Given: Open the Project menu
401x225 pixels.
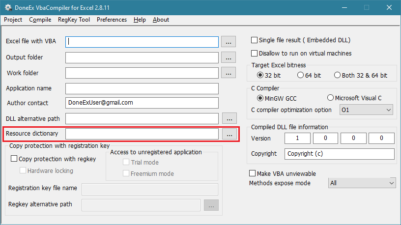Looking at the screenshot, I should [13, 20].
